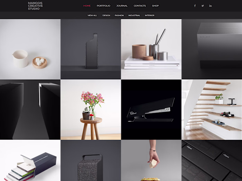Open the fabric speaker with handle thumbnail

pyautogui.click(x=91, y=160)
